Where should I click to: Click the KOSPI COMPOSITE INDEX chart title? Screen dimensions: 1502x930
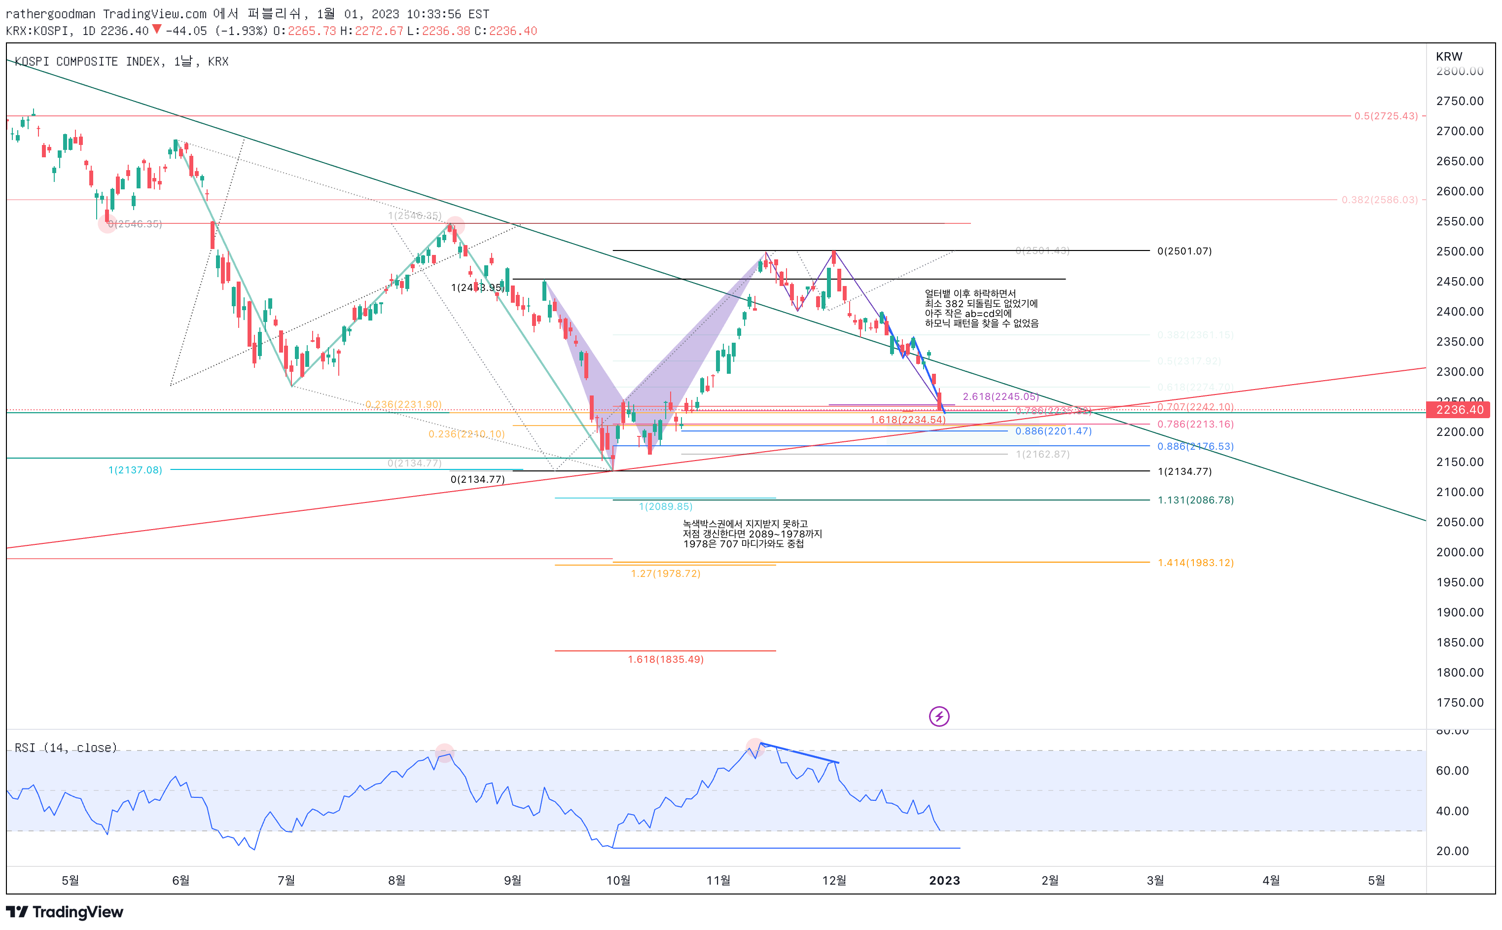coord(121,61)
